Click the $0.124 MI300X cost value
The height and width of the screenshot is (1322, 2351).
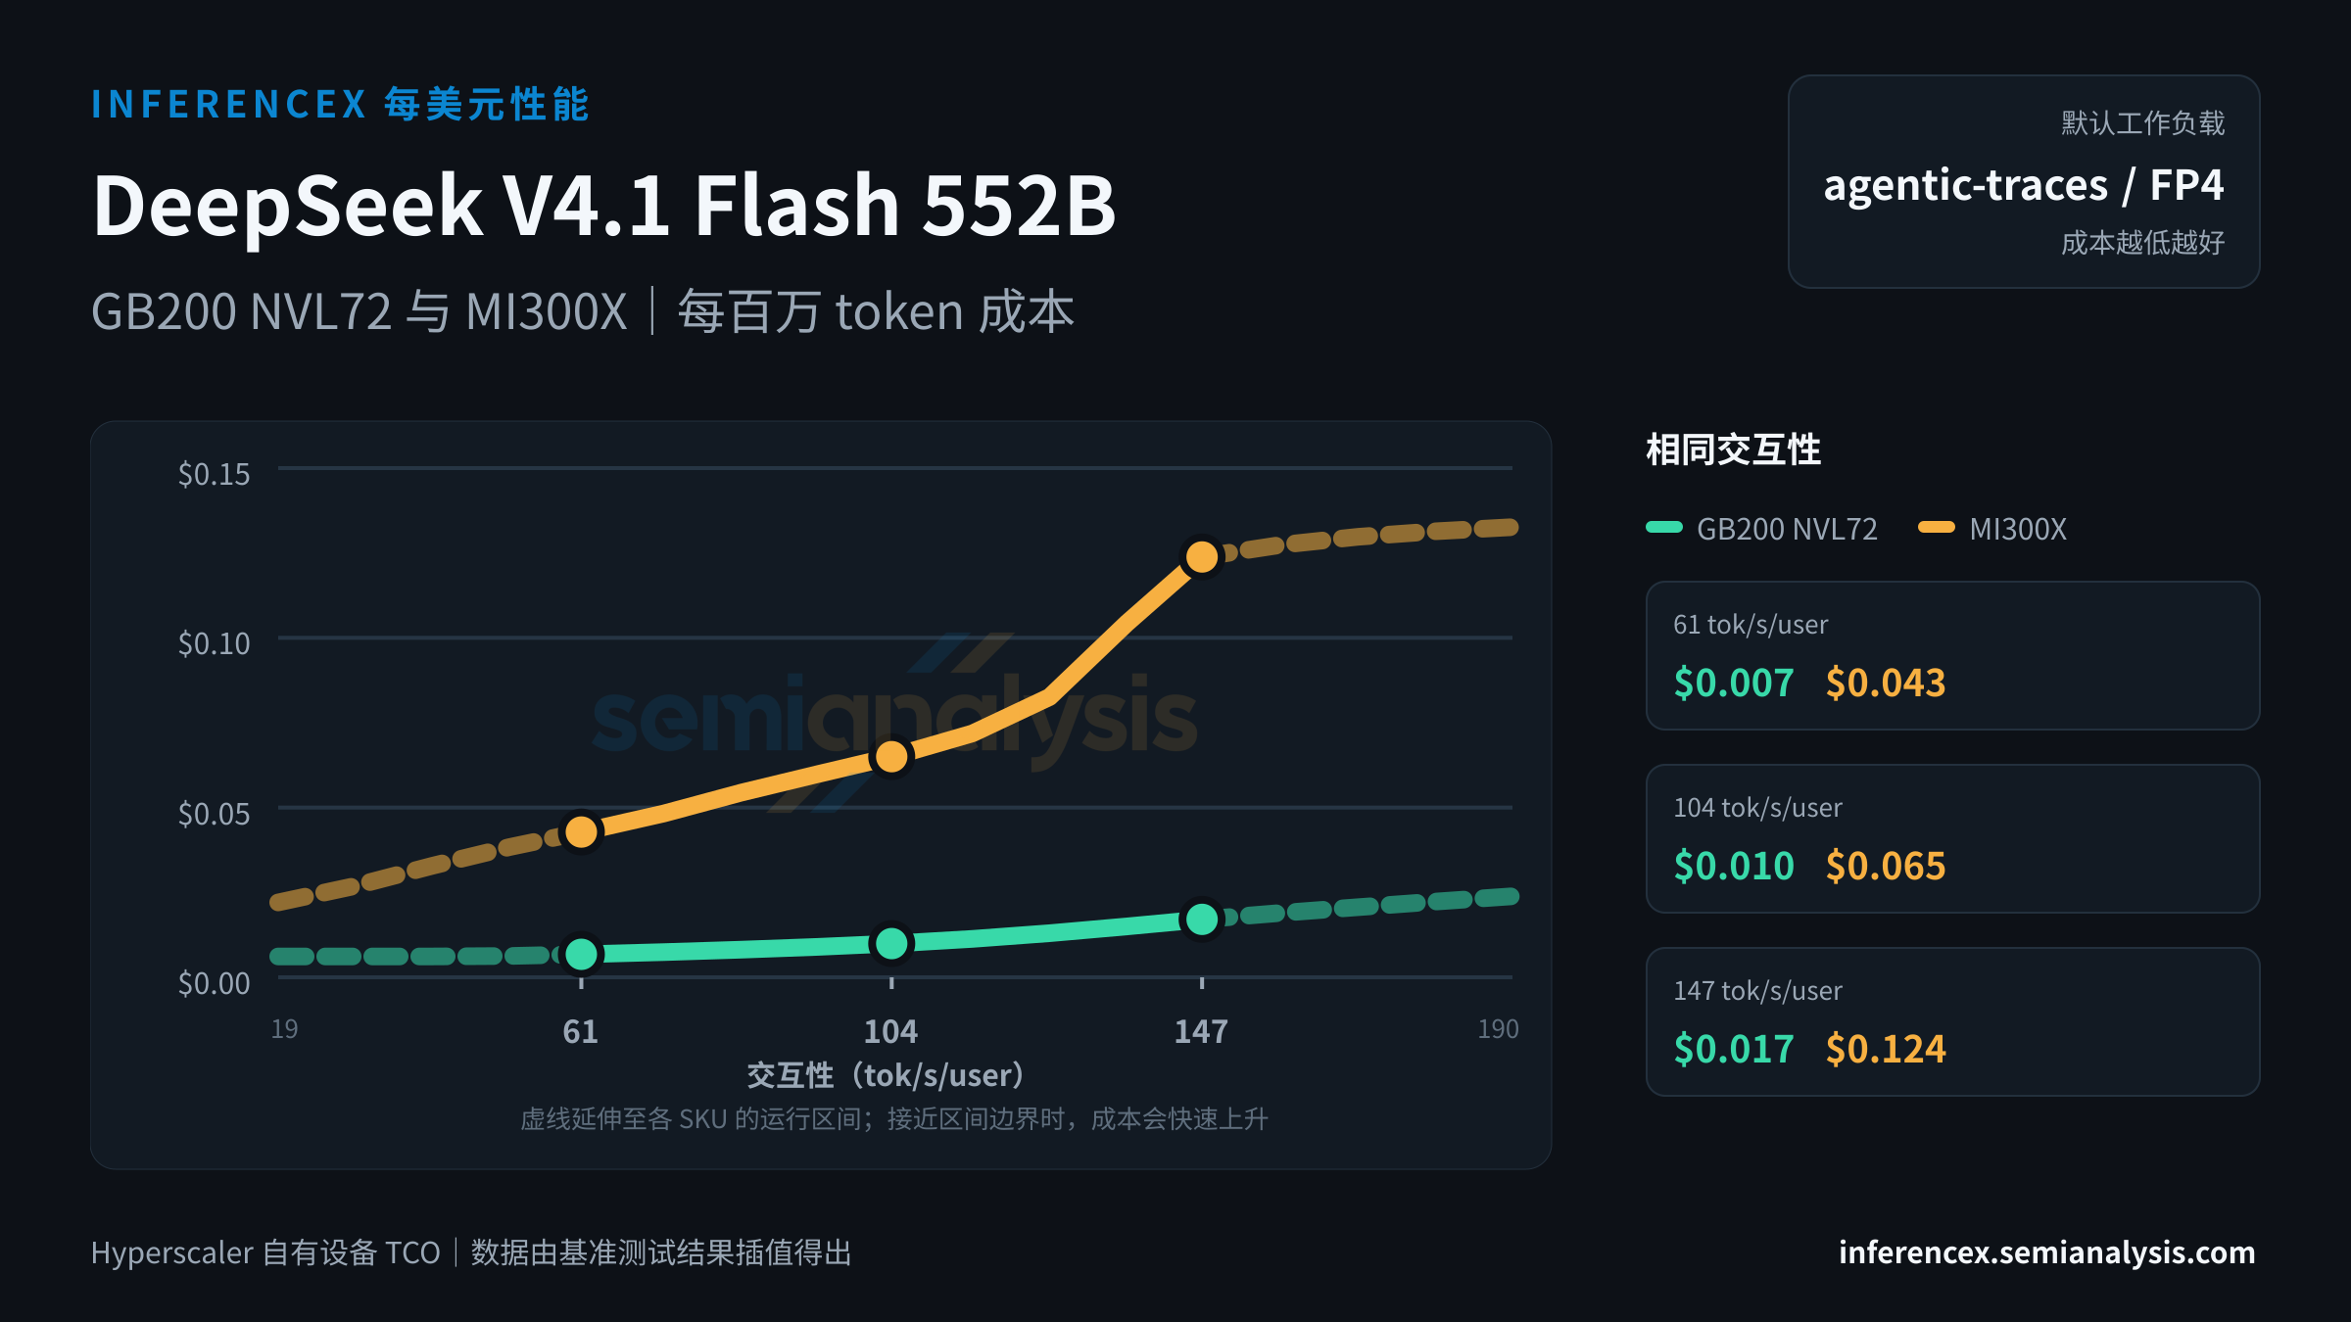click(1886, 1049)
